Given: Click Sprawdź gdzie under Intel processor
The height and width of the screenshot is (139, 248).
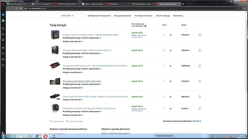Looking at the screenshot, I should pos(137,37).
